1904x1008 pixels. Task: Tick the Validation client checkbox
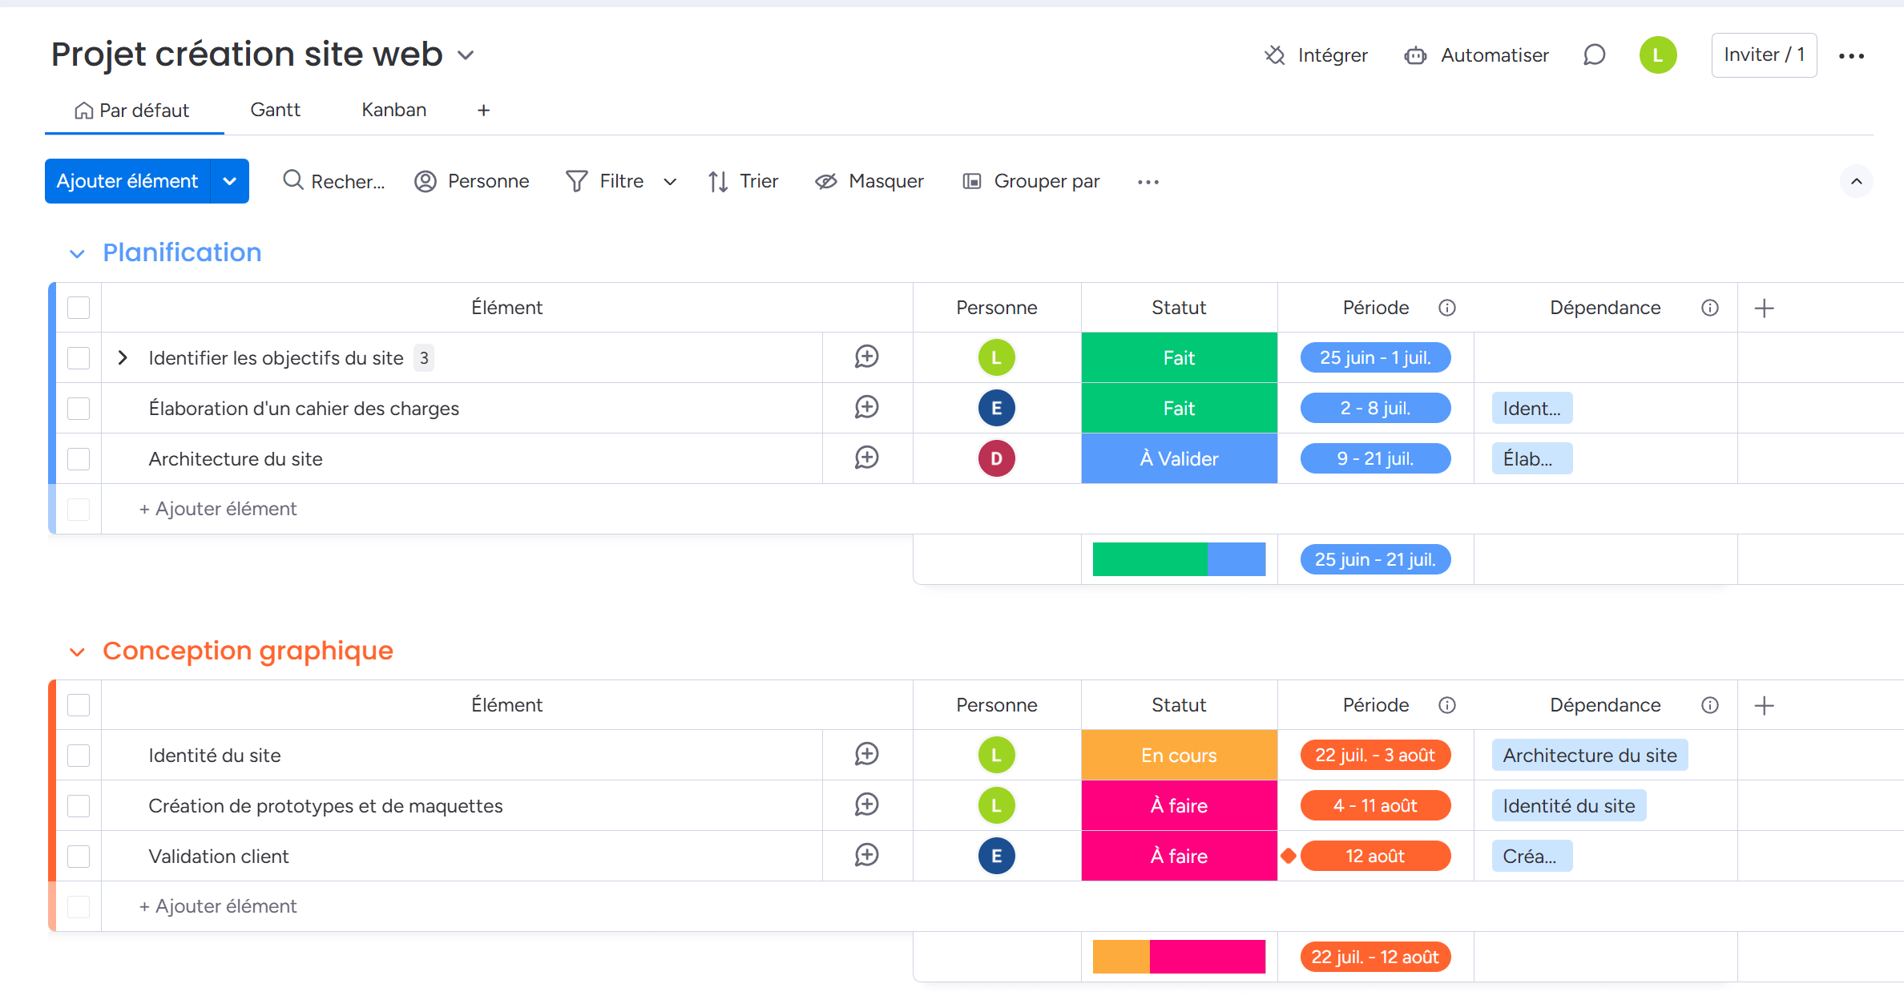79,856
